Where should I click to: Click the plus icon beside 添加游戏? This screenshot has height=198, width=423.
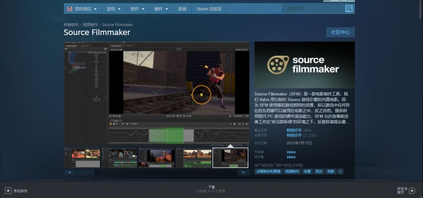click(x=8, y=191)
